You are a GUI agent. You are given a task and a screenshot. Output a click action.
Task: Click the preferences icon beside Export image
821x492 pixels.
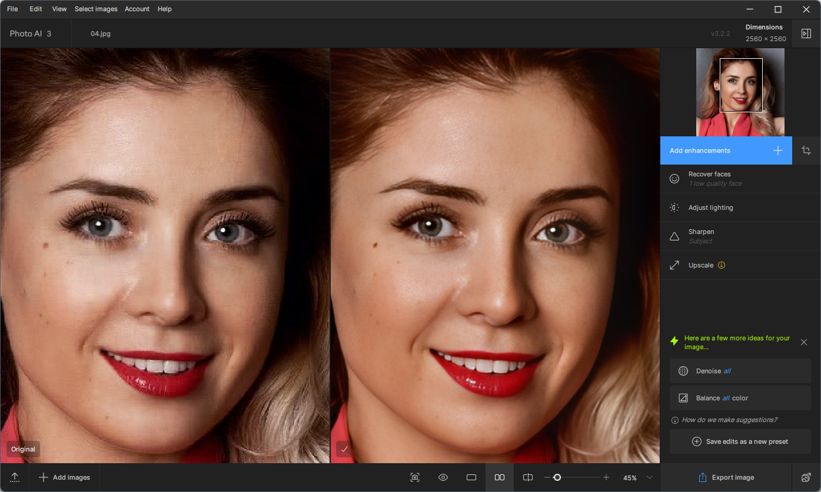pyautogui.click(x=806, y=477)
